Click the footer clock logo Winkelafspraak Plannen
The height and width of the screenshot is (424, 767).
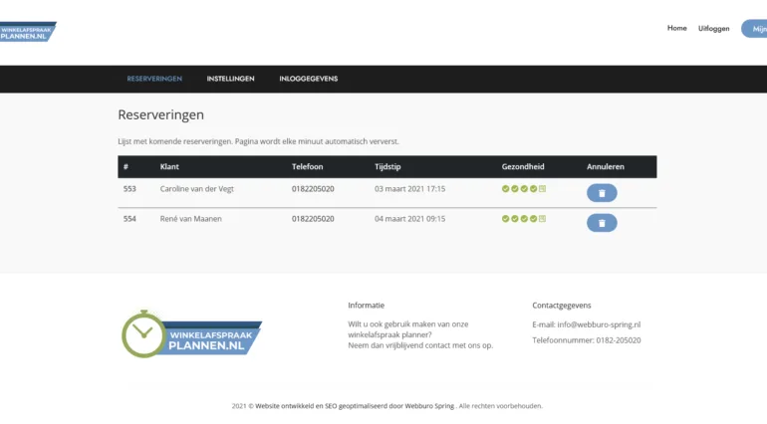pyautogui.click(x=190, y=334)
